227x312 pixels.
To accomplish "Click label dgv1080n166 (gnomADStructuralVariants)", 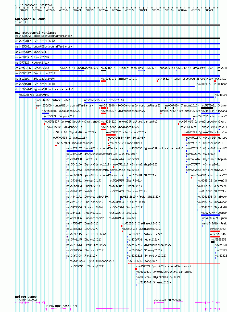I will [44, 89].
